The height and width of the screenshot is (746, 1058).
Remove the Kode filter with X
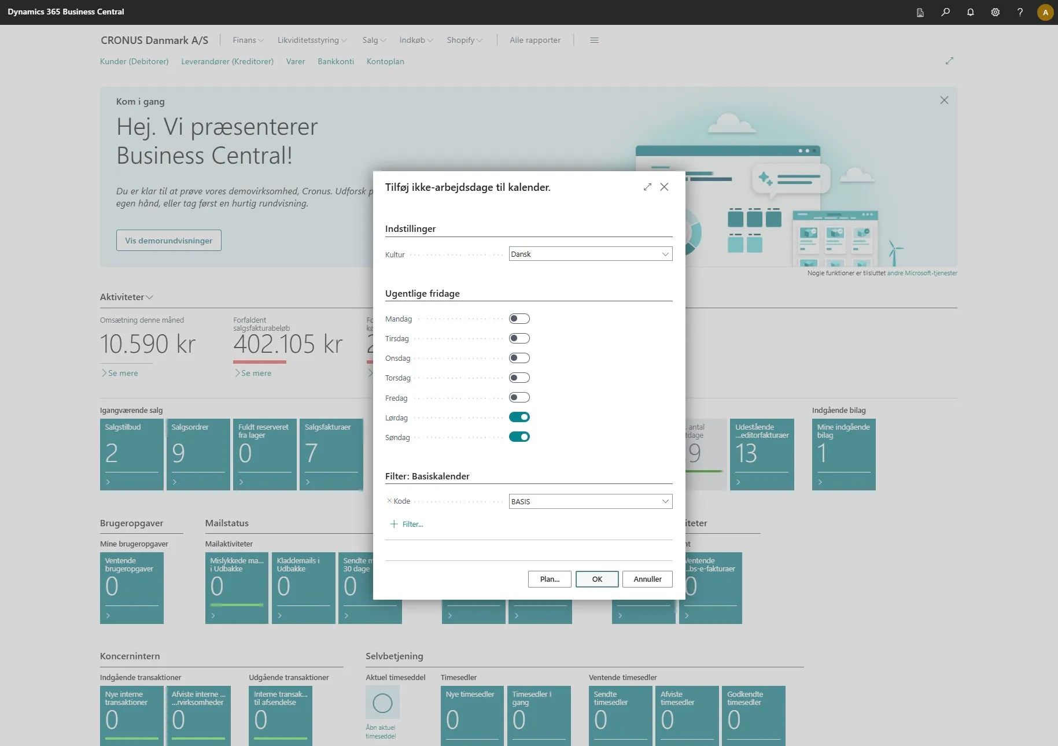pos(389,501)
